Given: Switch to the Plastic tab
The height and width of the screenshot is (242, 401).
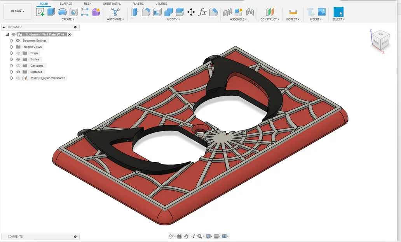Looking at the screenshot, I should pos(138,3).
